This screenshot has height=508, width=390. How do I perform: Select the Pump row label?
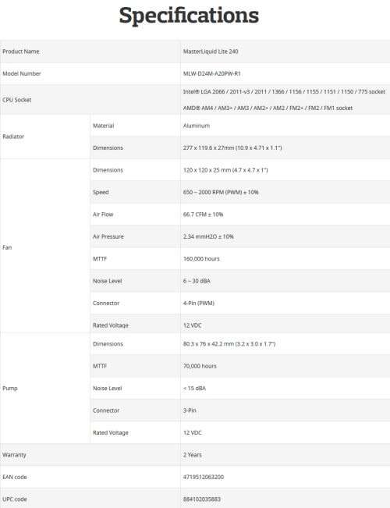[x=10, y=388]
